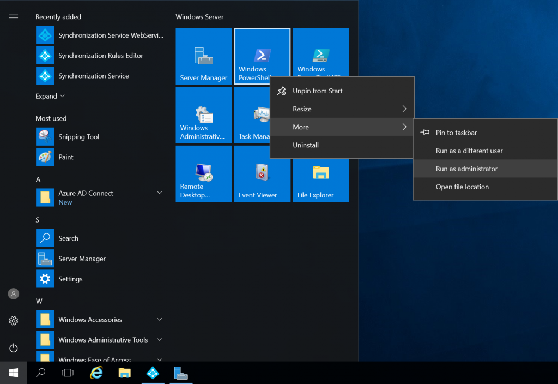The width and height of the screenshot is (558, 384).
Task: Launch Remote Desktop tile
Action: pos(204,173)
